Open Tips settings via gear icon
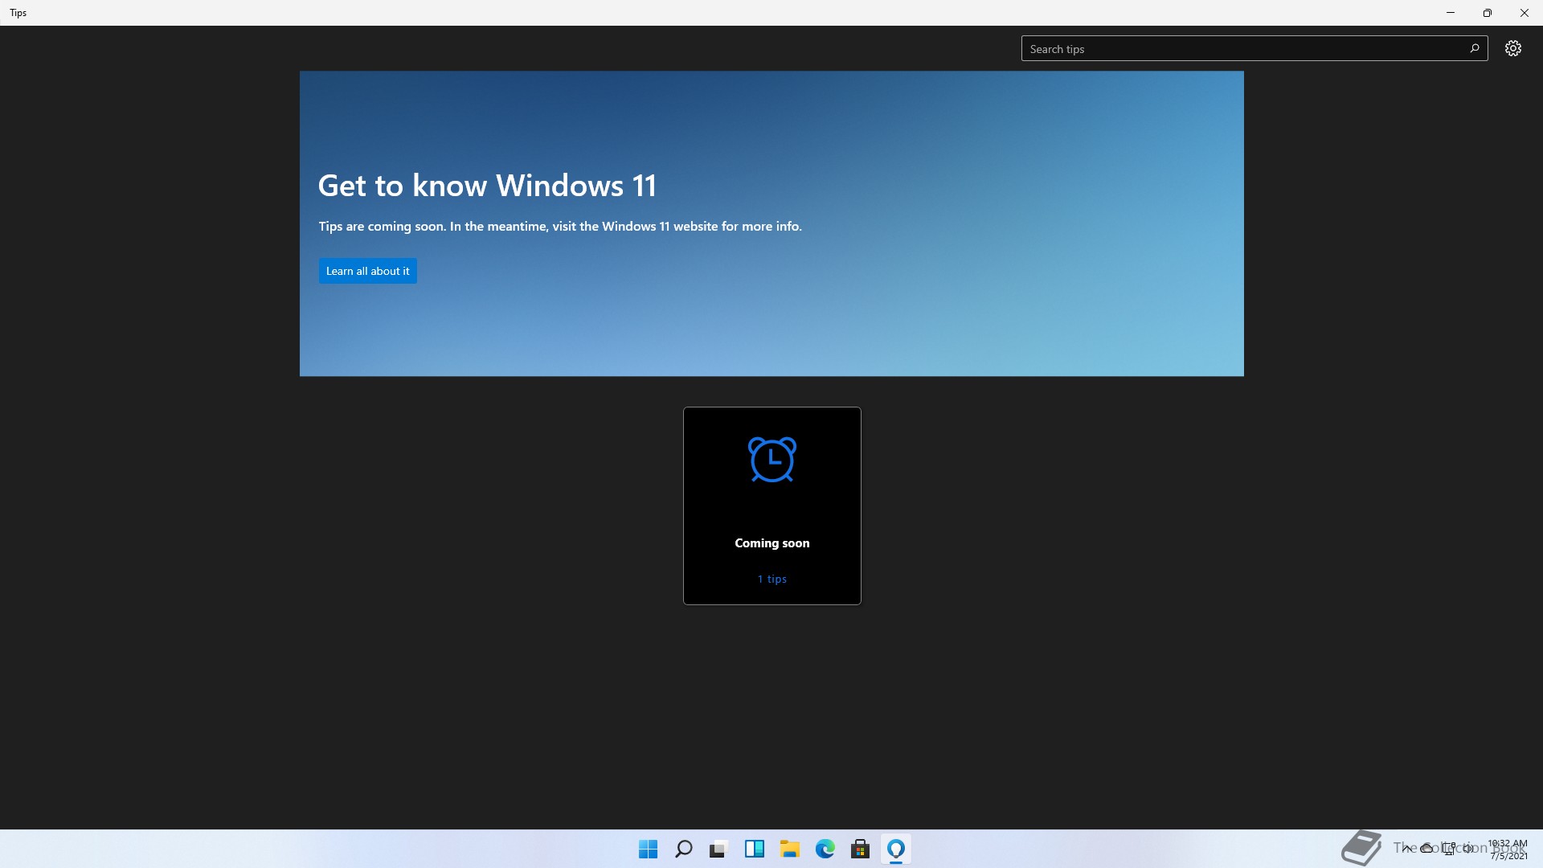The image size is (1543, 868). click(1512, 48)
